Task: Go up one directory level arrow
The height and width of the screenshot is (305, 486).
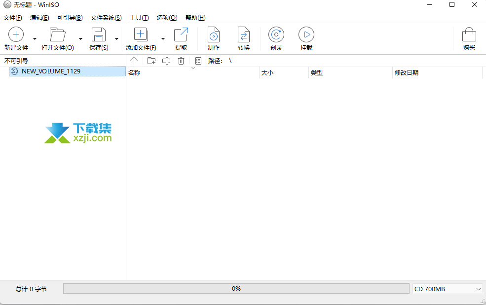Action: (134, 61)
